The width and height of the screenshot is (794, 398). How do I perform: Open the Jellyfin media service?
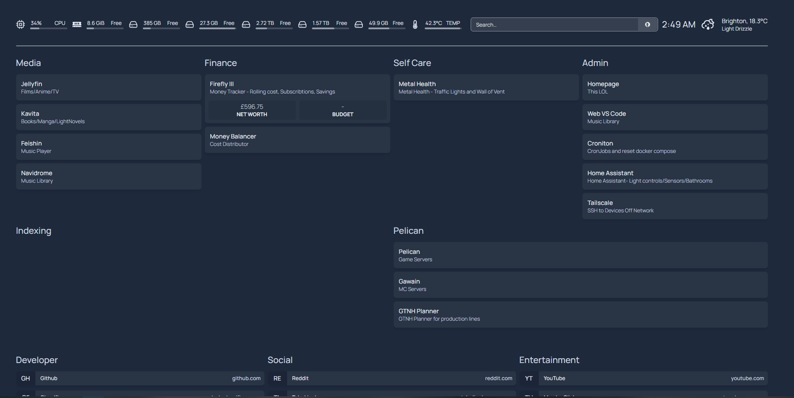point(109,87)
